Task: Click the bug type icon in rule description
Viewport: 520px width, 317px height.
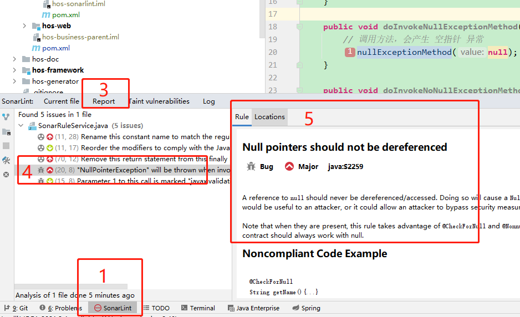Action: click(x=251, y=166)
